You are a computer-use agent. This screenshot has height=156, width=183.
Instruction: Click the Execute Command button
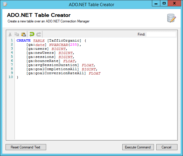(138, 147)
